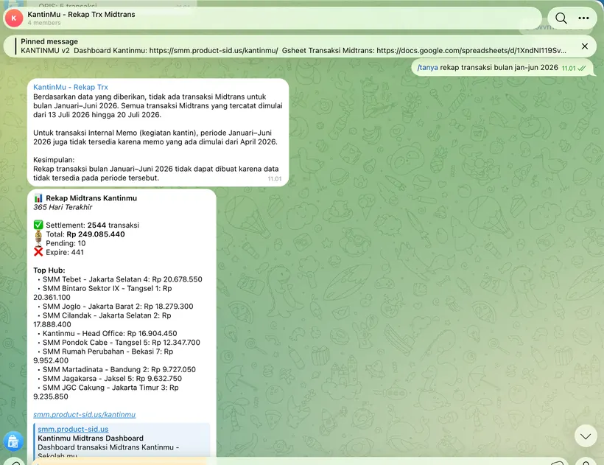Click SMM Pondok Cabe - Tangsel 5 entry
This screenshot has height=465, width=604.
(x=119, y=343)
